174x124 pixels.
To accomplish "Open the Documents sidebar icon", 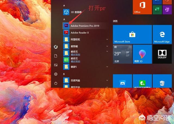I will (56, 56).
